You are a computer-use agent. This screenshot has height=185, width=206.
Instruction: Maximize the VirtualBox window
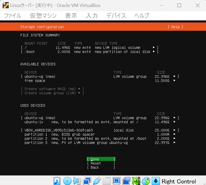(x=179, y=5)
